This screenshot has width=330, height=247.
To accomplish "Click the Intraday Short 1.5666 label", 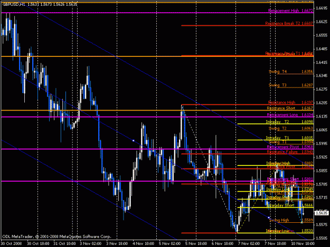I will pyautogui.click(x=290, y=205).
